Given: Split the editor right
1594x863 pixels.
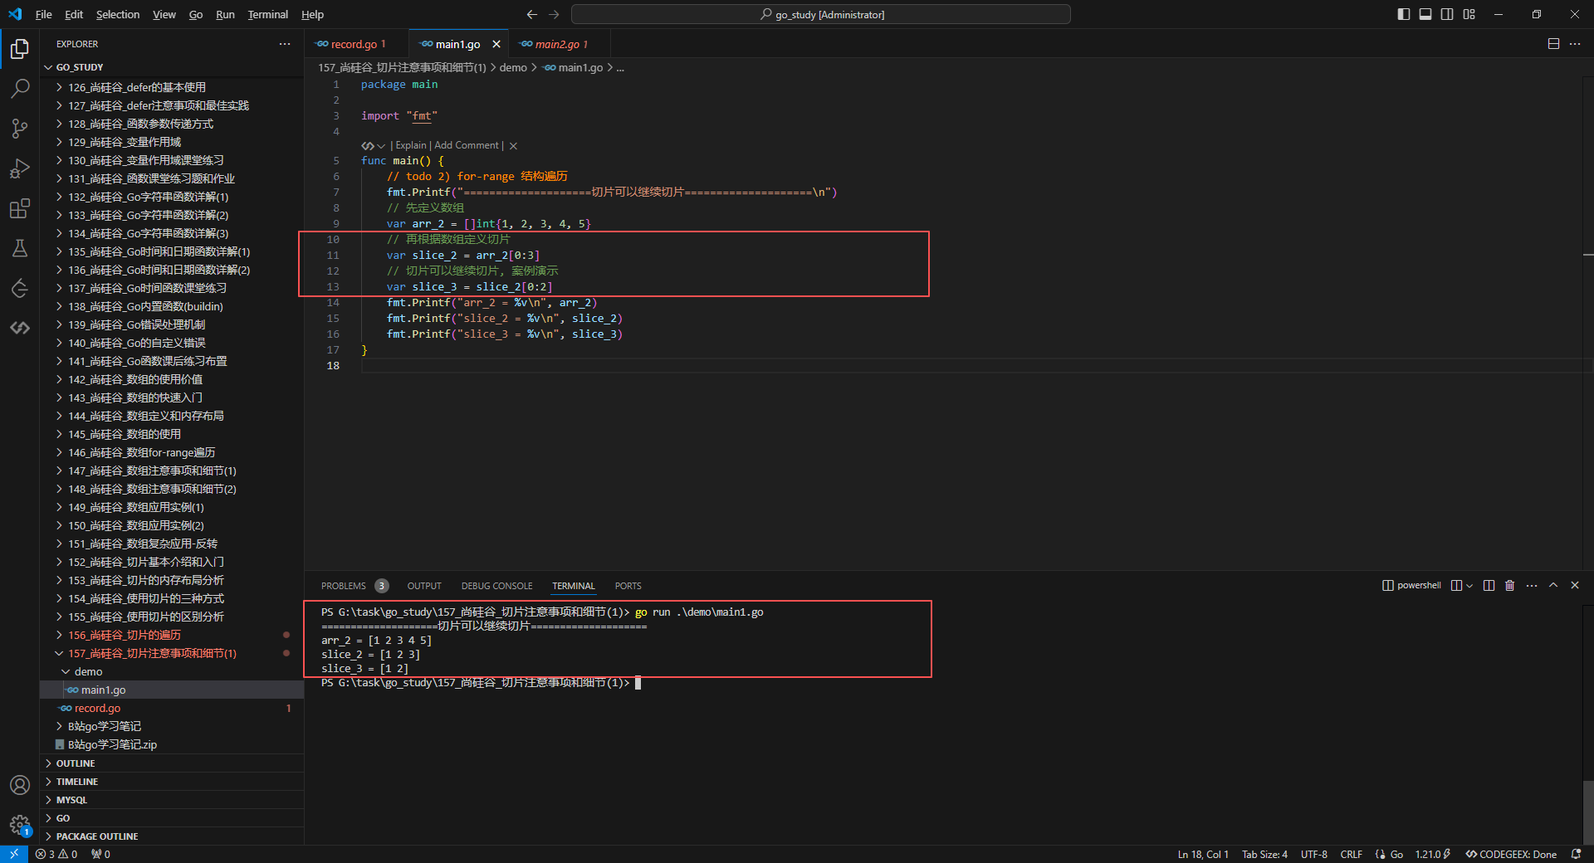Looking at the screenshot, I should [1553, 44].
